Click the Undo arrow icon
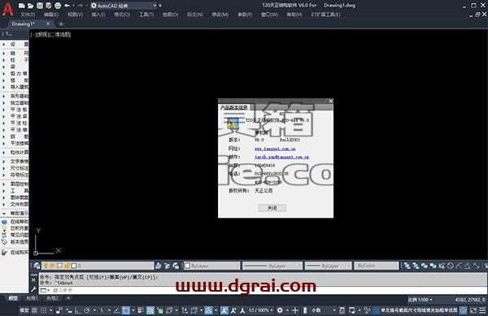The width and height of the screenshot is (488, 316). [x=67, y=6]
